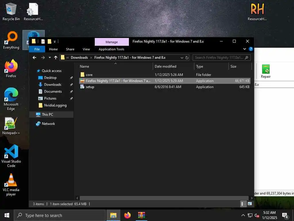
Task: Sort files by the Size column header
Action: (240, 66)
